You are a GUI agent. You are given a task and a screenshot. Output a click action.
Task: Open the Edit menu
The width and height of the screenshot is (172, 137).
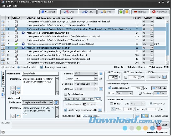click(x=9, y=6)
